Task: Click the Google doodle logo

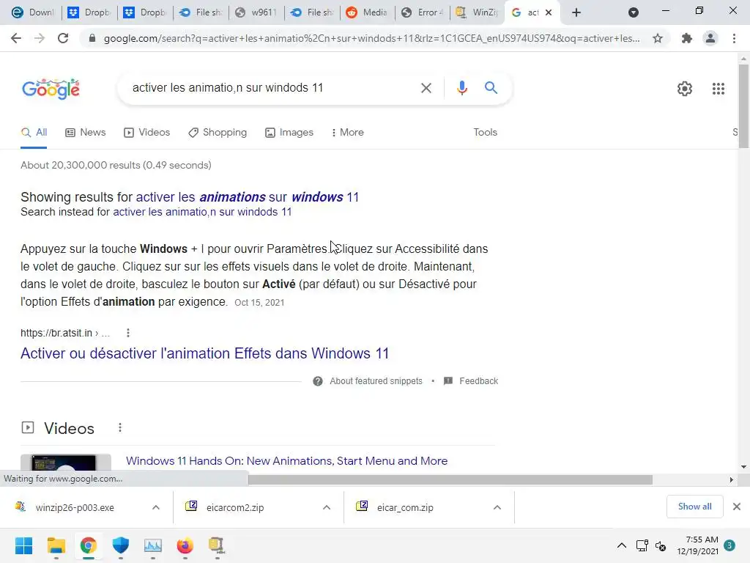Action: [x=51, y=89]
